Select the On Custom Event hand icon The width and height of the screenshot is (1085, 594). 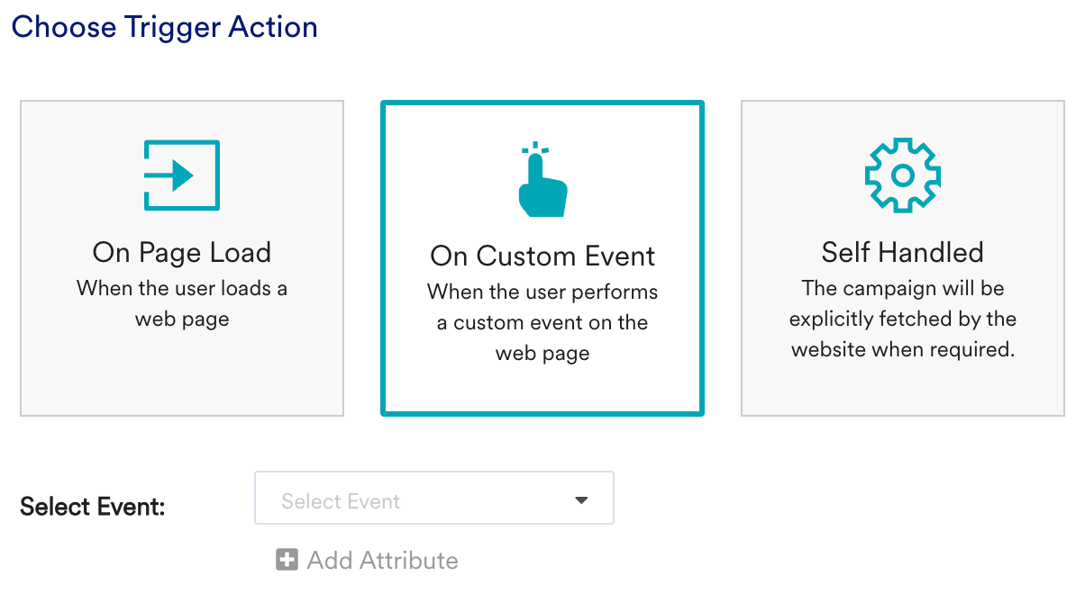click(x=542, y=175)
